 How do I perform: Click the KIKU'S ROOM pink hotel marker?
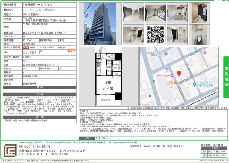(x=172, y=76)
